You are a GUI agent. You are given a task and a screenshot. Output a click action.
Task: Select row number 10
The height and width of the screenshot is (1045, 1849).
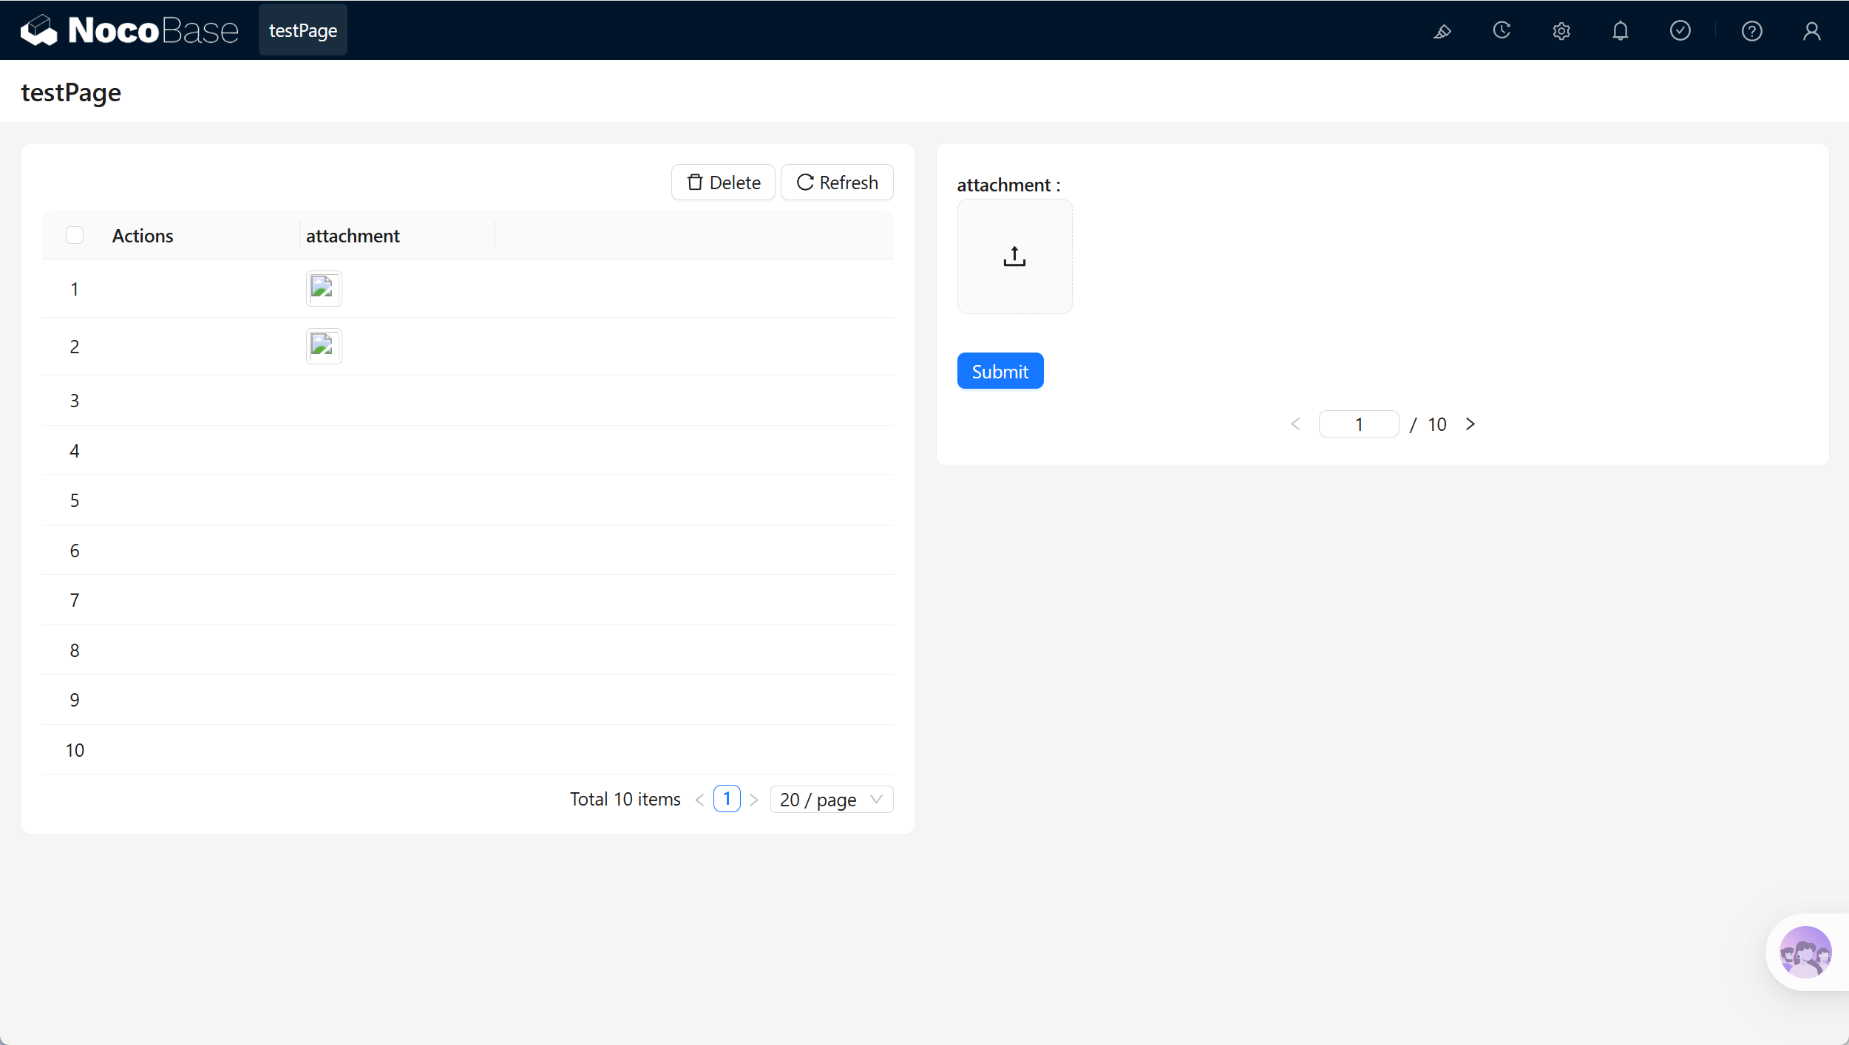75,750
